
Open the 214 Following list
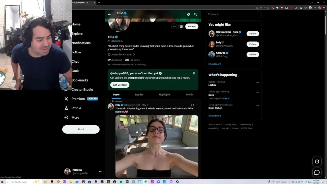tap(115, 60)
